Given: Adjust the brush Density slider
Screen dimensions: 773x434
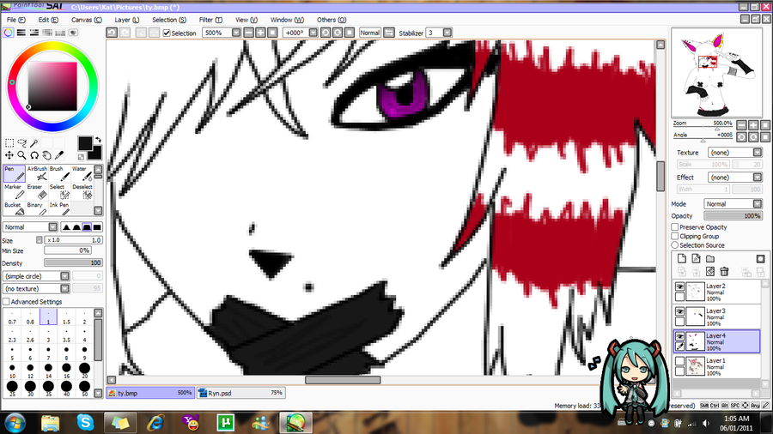Looking at the screenshot, I should (x=73, y=262).
